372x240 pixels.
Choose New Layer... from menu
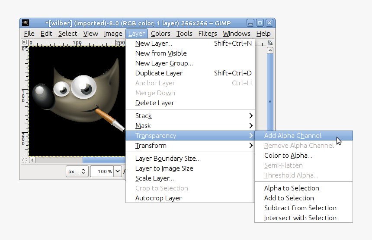[190, 44]
